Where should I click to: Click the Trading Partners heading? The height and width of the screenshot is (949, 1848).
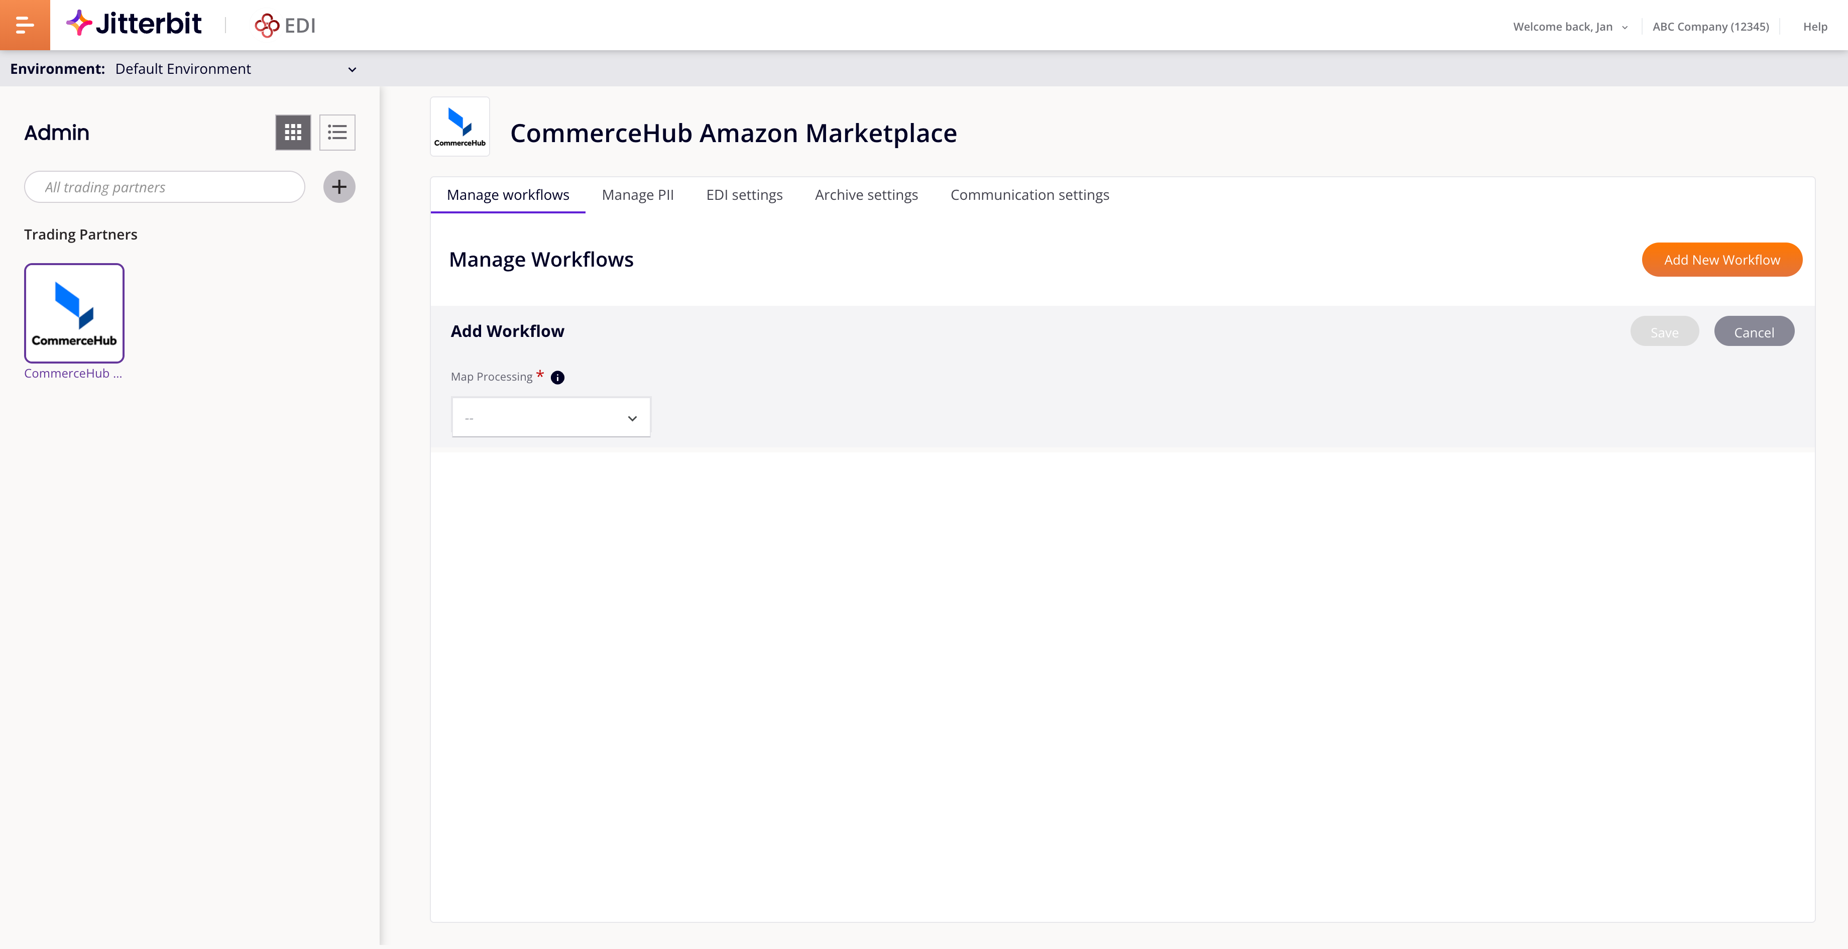(80, 234)
